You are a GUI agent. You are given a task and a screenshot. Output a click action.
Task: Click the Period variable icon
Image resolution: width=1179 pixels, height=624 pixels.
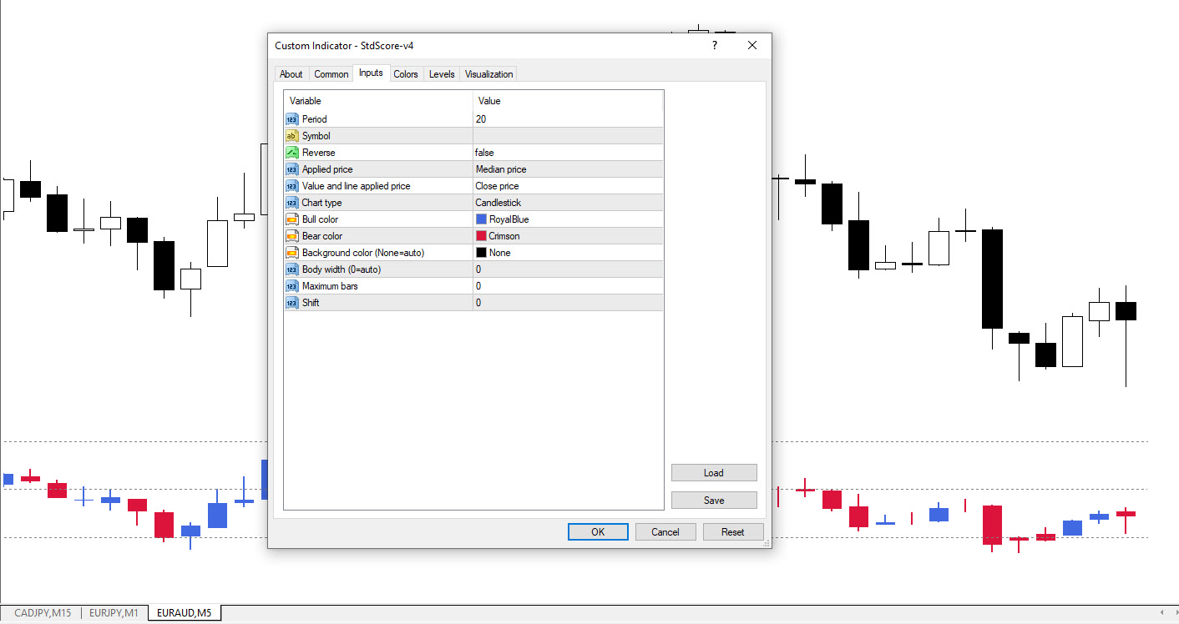pos(291,119)
